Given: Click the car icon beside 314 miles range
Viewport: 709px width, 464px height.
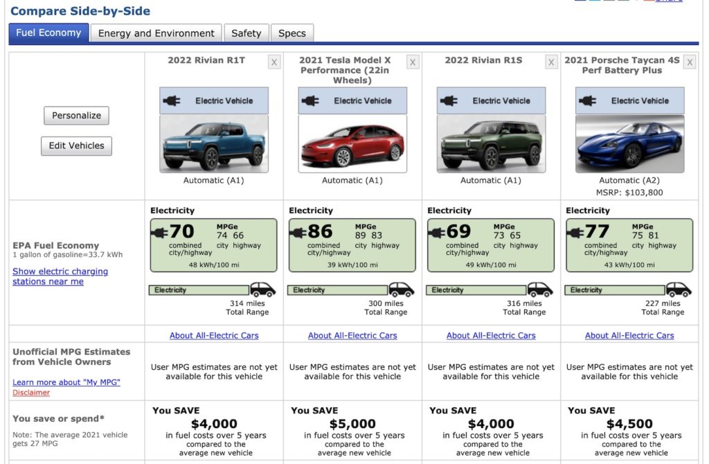Looking at the screenshot, I should coord(262,289).
